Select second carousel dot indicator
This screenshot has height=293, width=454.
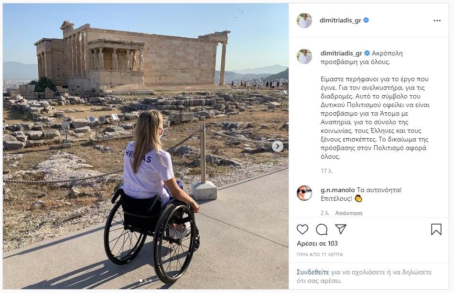coord(146,281)
